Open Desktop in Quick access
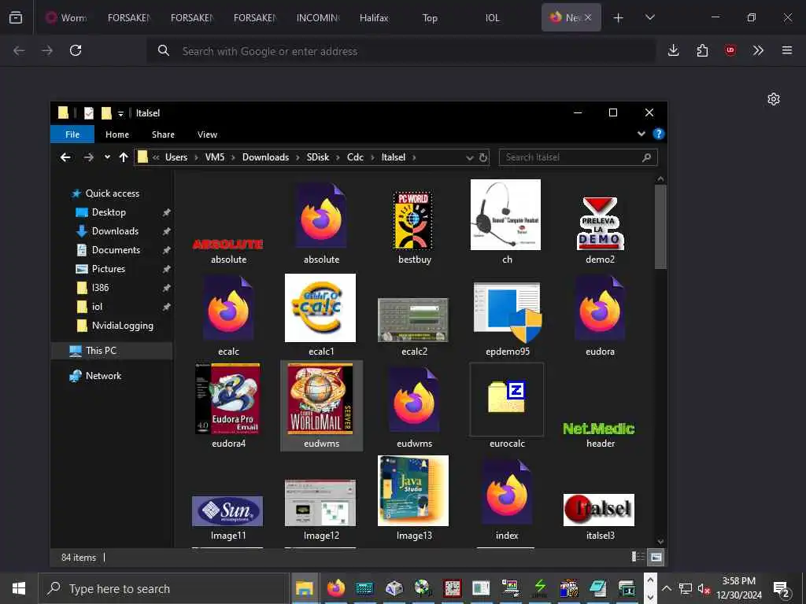This screenshot has height=604, width=806. [109, 212]
